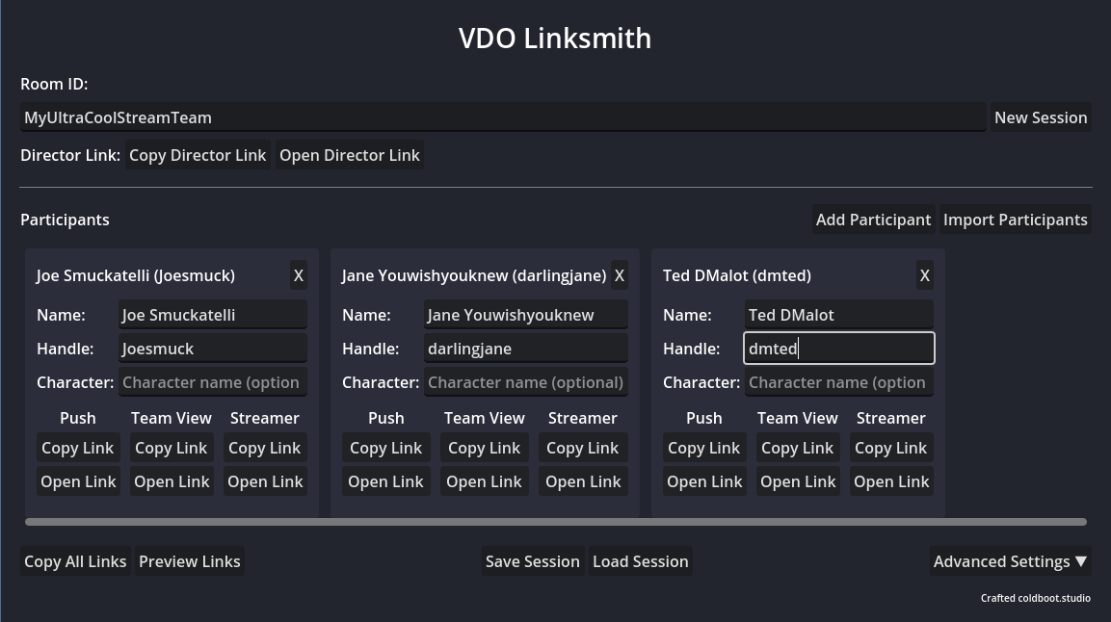The image size is (1111, 622).
Task: Click the Ted DMalot (dmted) card title
Action: coord(737,275)
